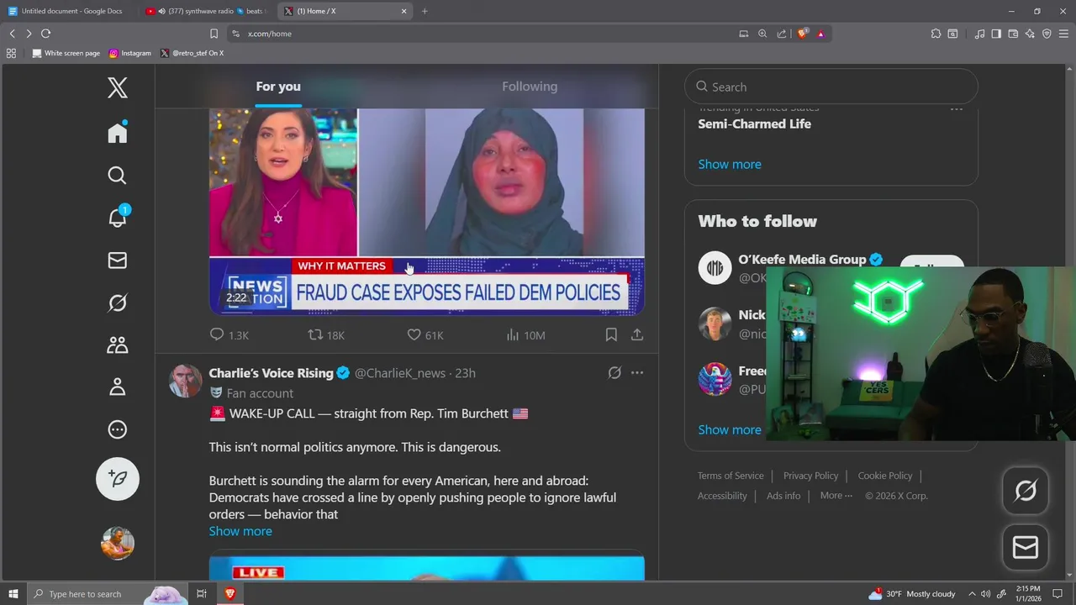This screenshot has width=1076, height=605.
Task: Switch to the For you tab
Action: pos(278,87)
